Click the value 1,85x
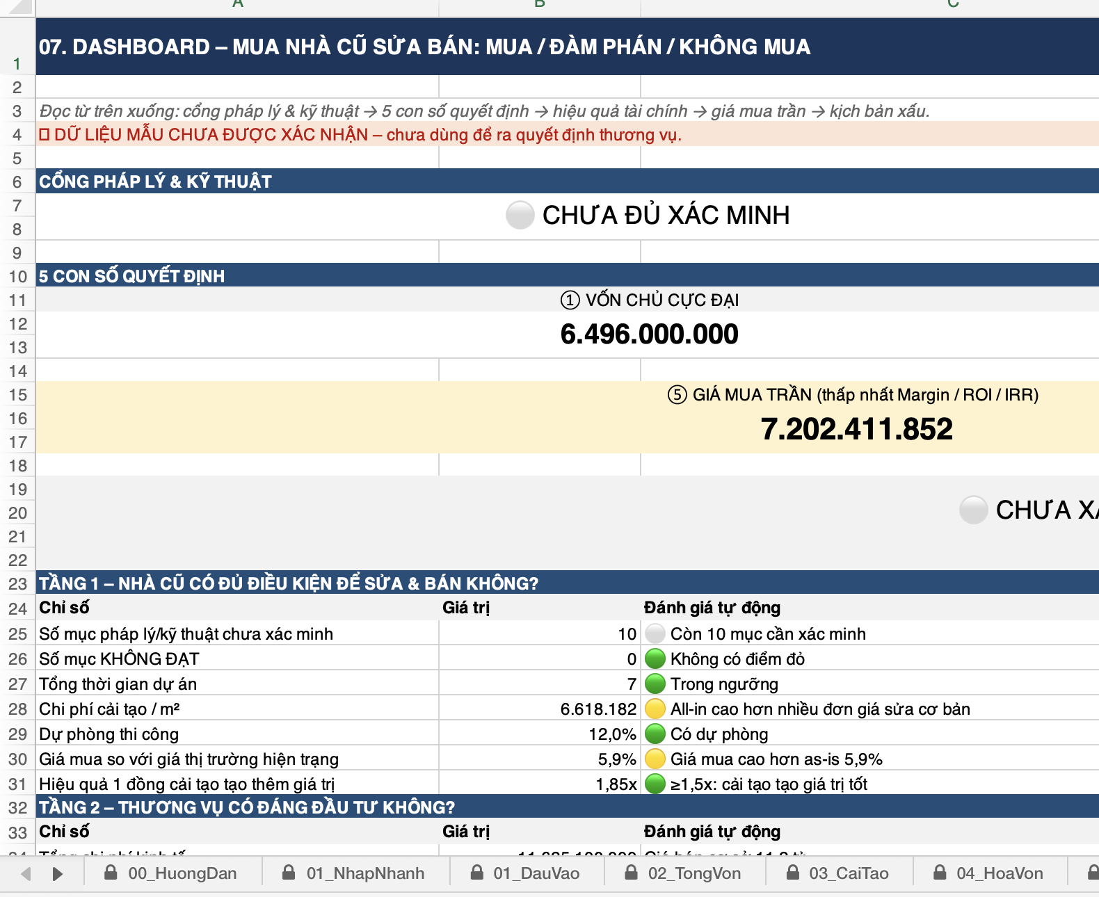 coord(616,784)
